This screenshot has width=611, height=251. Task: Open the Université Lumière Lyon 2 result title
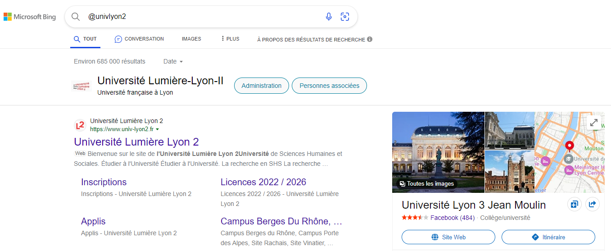pos(136,142)
